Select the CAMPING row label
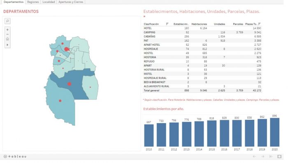 pos(149,33)
